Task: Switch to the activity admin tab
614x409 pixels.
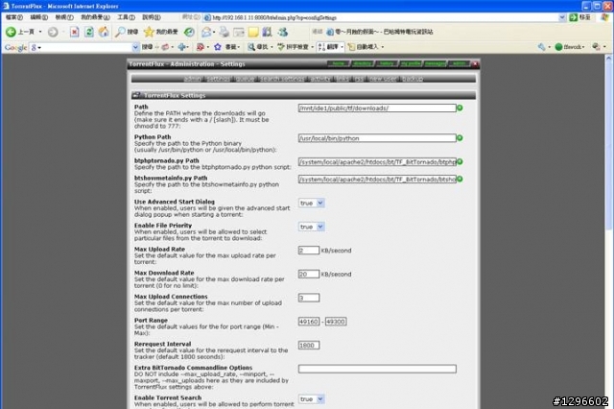Action: 320,79
